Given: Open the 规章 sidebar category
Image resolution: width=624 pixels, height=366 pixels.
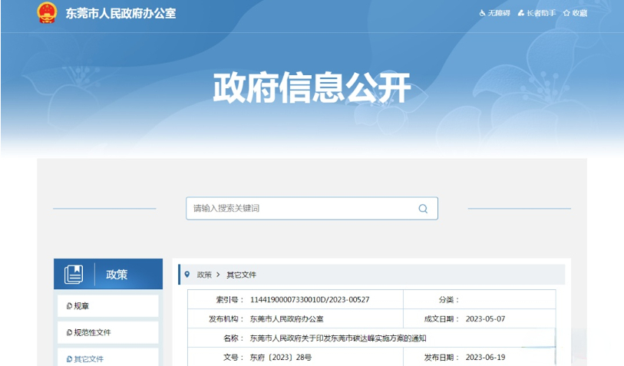Looking at the screenshot, I should click(81, 306).
